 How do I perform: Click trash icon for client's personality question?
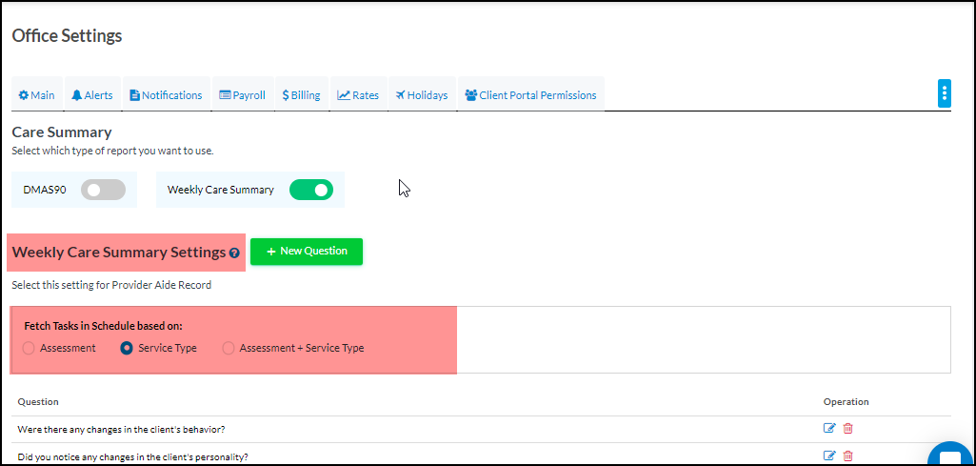point(848,456)
